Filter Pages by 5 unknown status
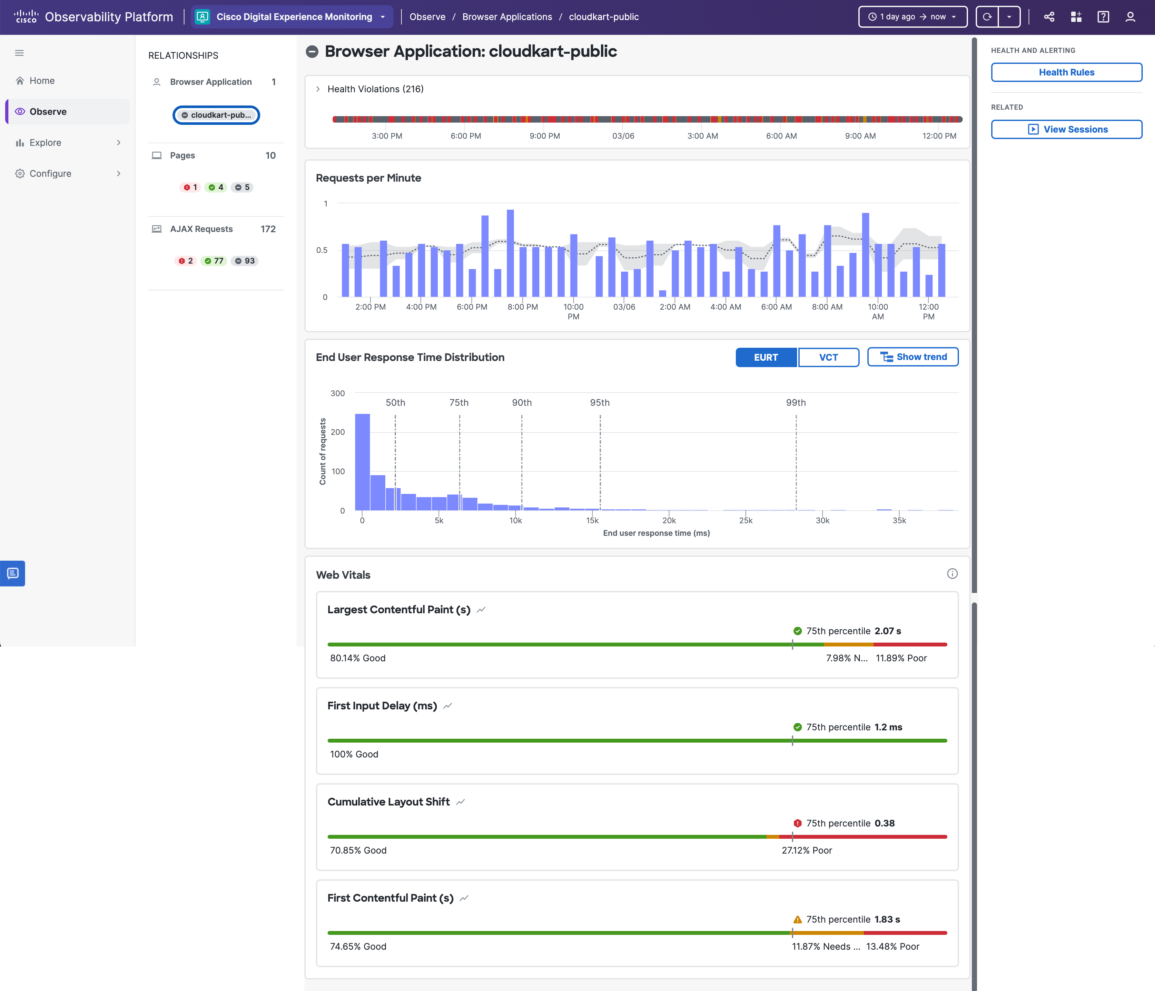Screen dimensions: 1155x991 click(242, 187)
